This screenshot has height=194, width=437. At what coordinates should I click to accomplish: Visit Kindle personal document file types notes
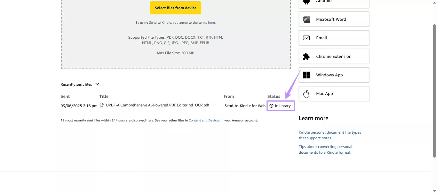[x=330, y=135]
